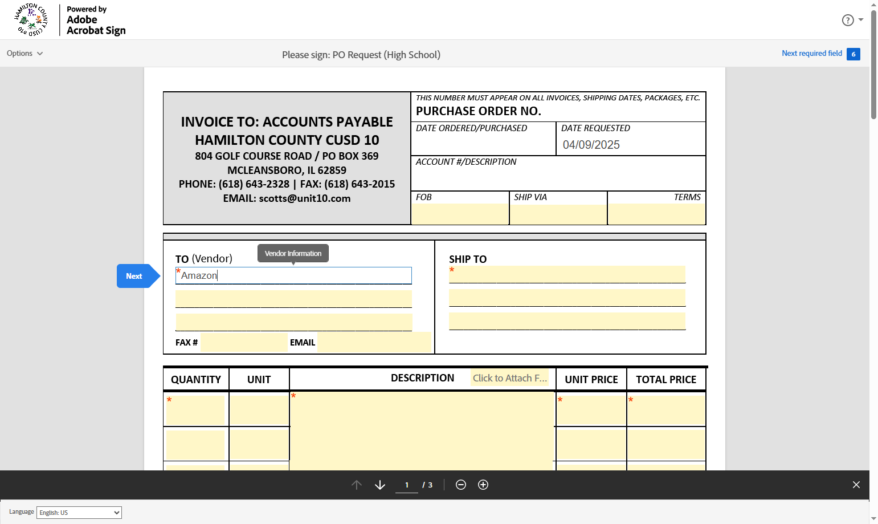Click the FOB input field
The width and height of the screenshot is (878, 524).
(x=460, y=214)
